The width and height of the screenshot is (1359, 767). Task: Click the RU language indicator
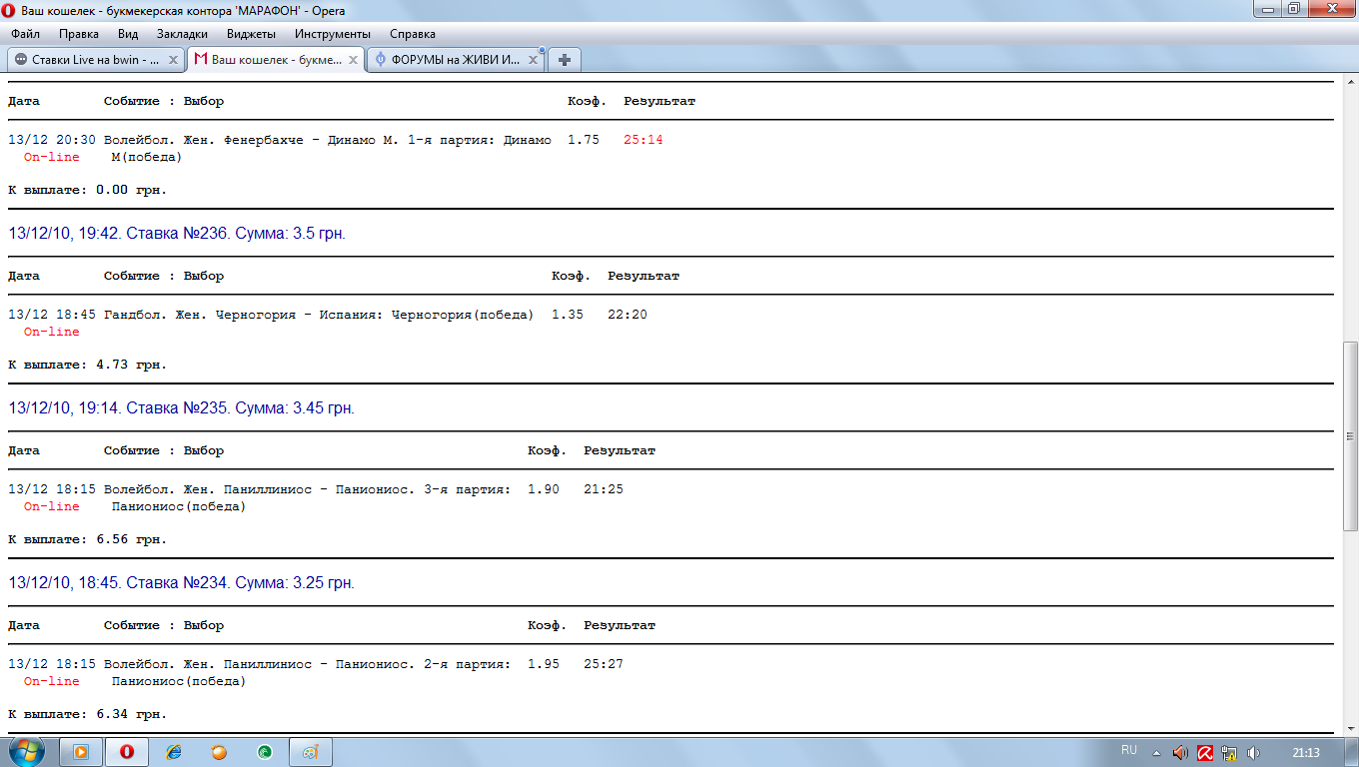[1129, 750]
